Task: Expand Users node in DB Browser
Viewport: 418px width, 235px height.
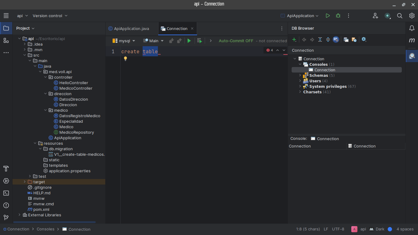Action: tap(300, 81)
